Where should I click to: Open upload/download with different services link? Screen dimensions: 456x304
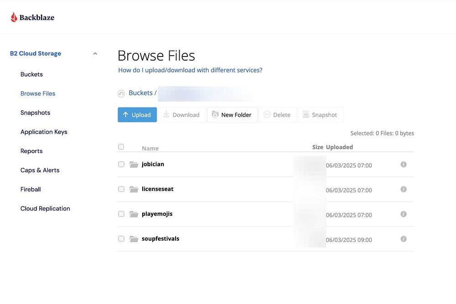(x=190, y=70)
